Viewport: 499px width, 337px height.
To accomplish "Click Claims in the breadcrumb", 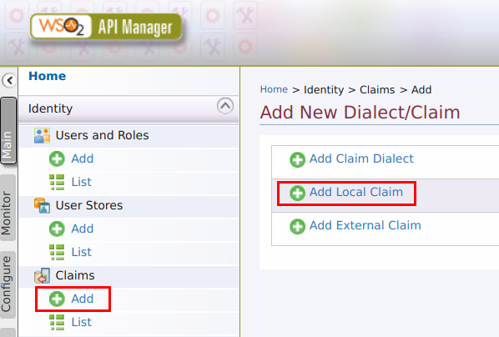I will pos(377,90).
